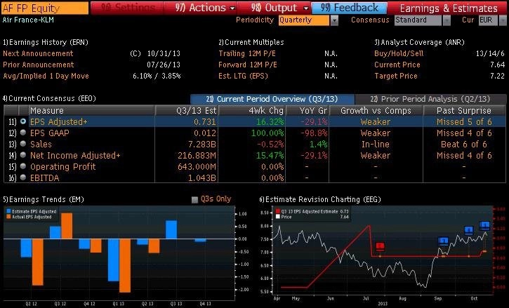509x308 pixels.
Task: Click the Prior Announcement date 07/26/13
Action: tap(164, 65)
